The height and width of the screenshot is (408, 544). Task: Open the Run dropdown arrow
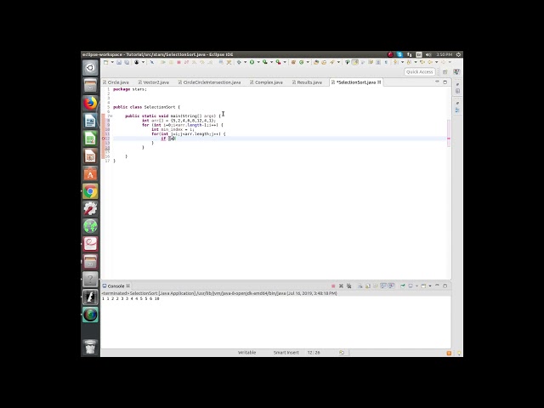[258, 62]
